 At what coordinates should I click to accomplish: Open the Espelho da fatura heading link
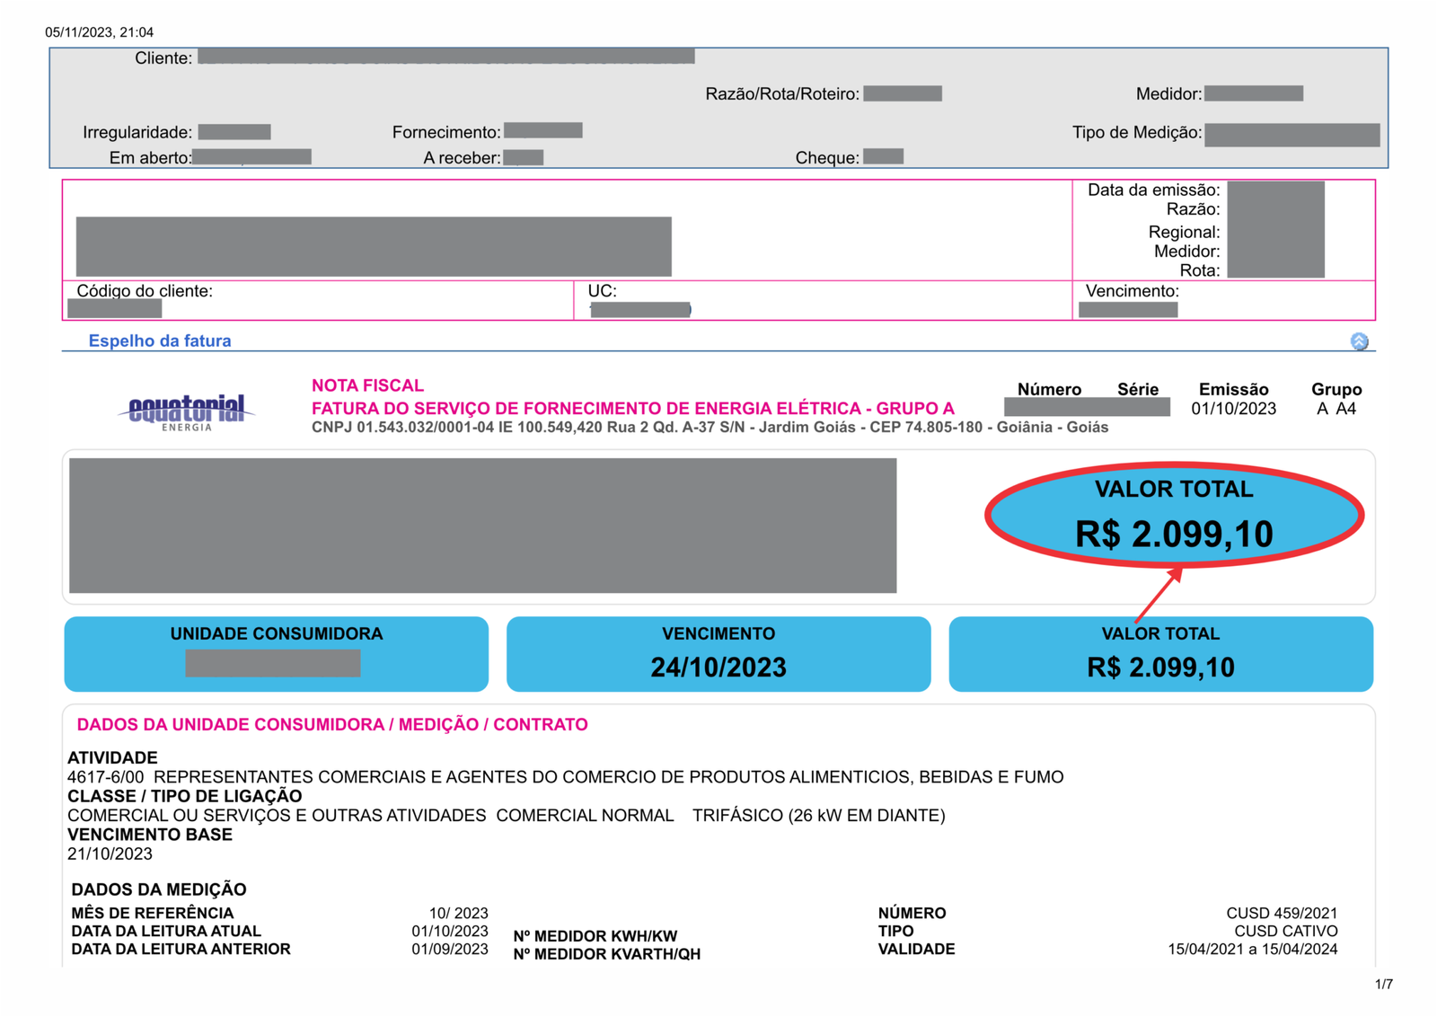pyautogui.click(x=159, y=340)
